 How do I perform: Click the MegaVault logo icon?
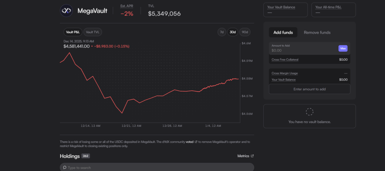point(67,10)
